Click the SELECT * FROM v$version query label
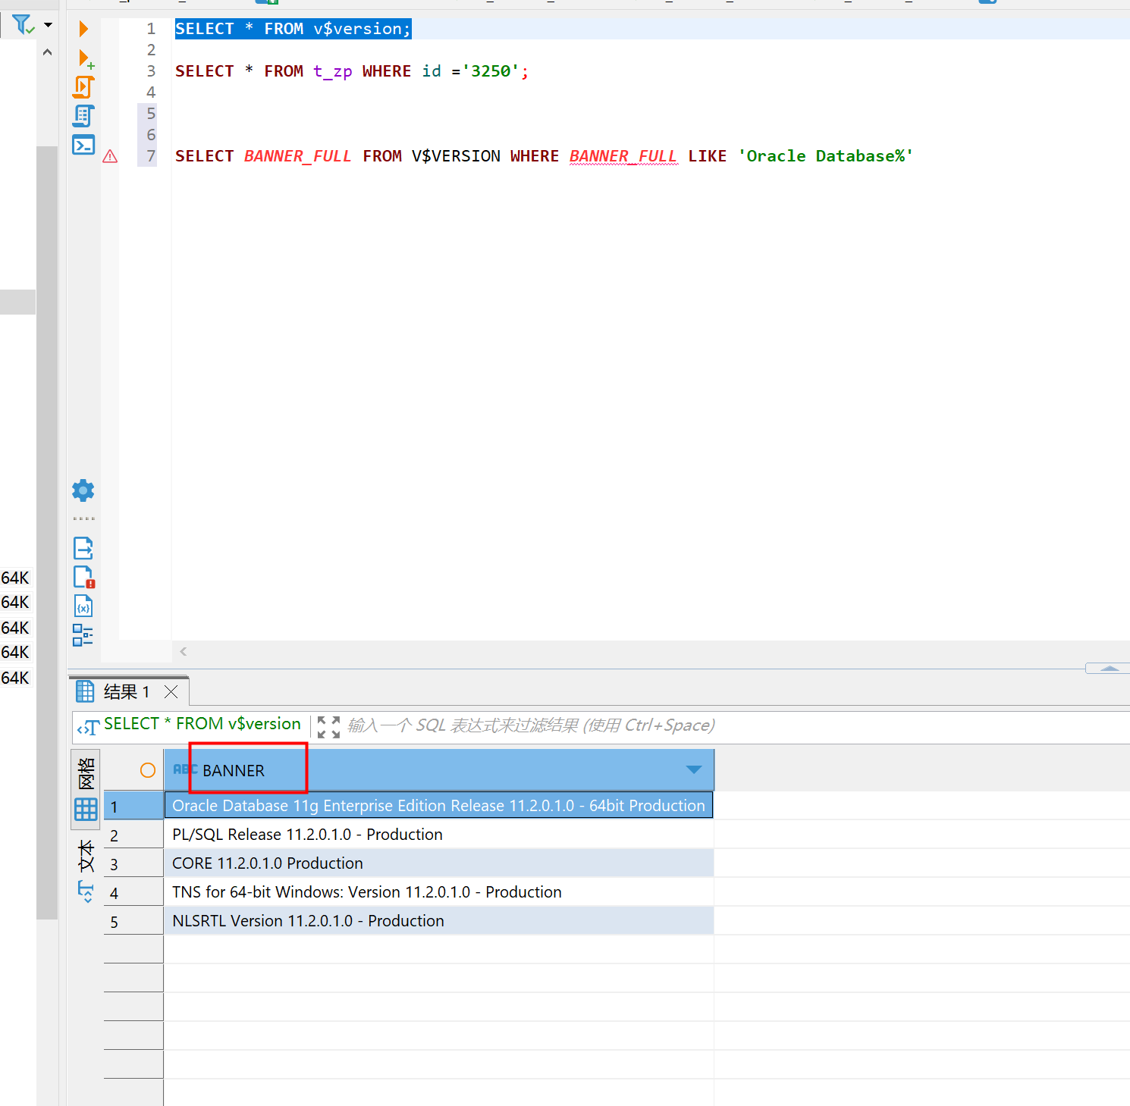 tap(202, 724)
